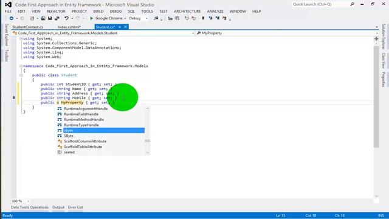Collapse the Student class outline

21,75
